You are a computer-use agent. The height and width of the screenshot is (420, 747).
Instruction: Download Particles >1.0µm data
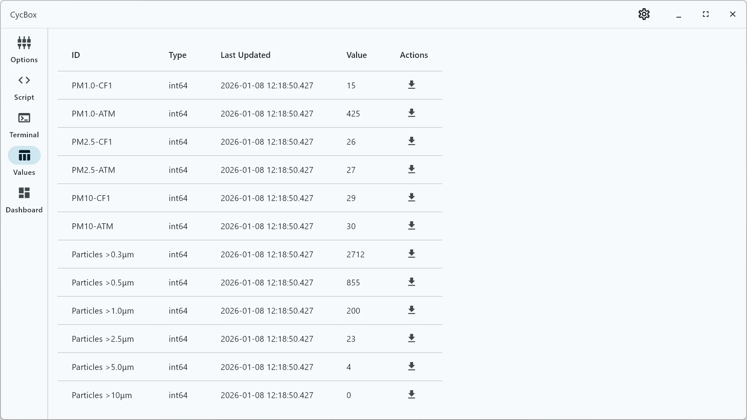pos(411,310)
